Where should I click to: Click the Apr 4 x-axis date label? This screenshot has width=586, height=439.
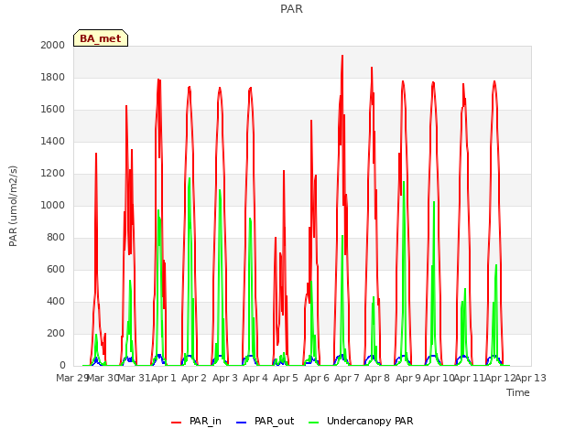pos(255,378)
